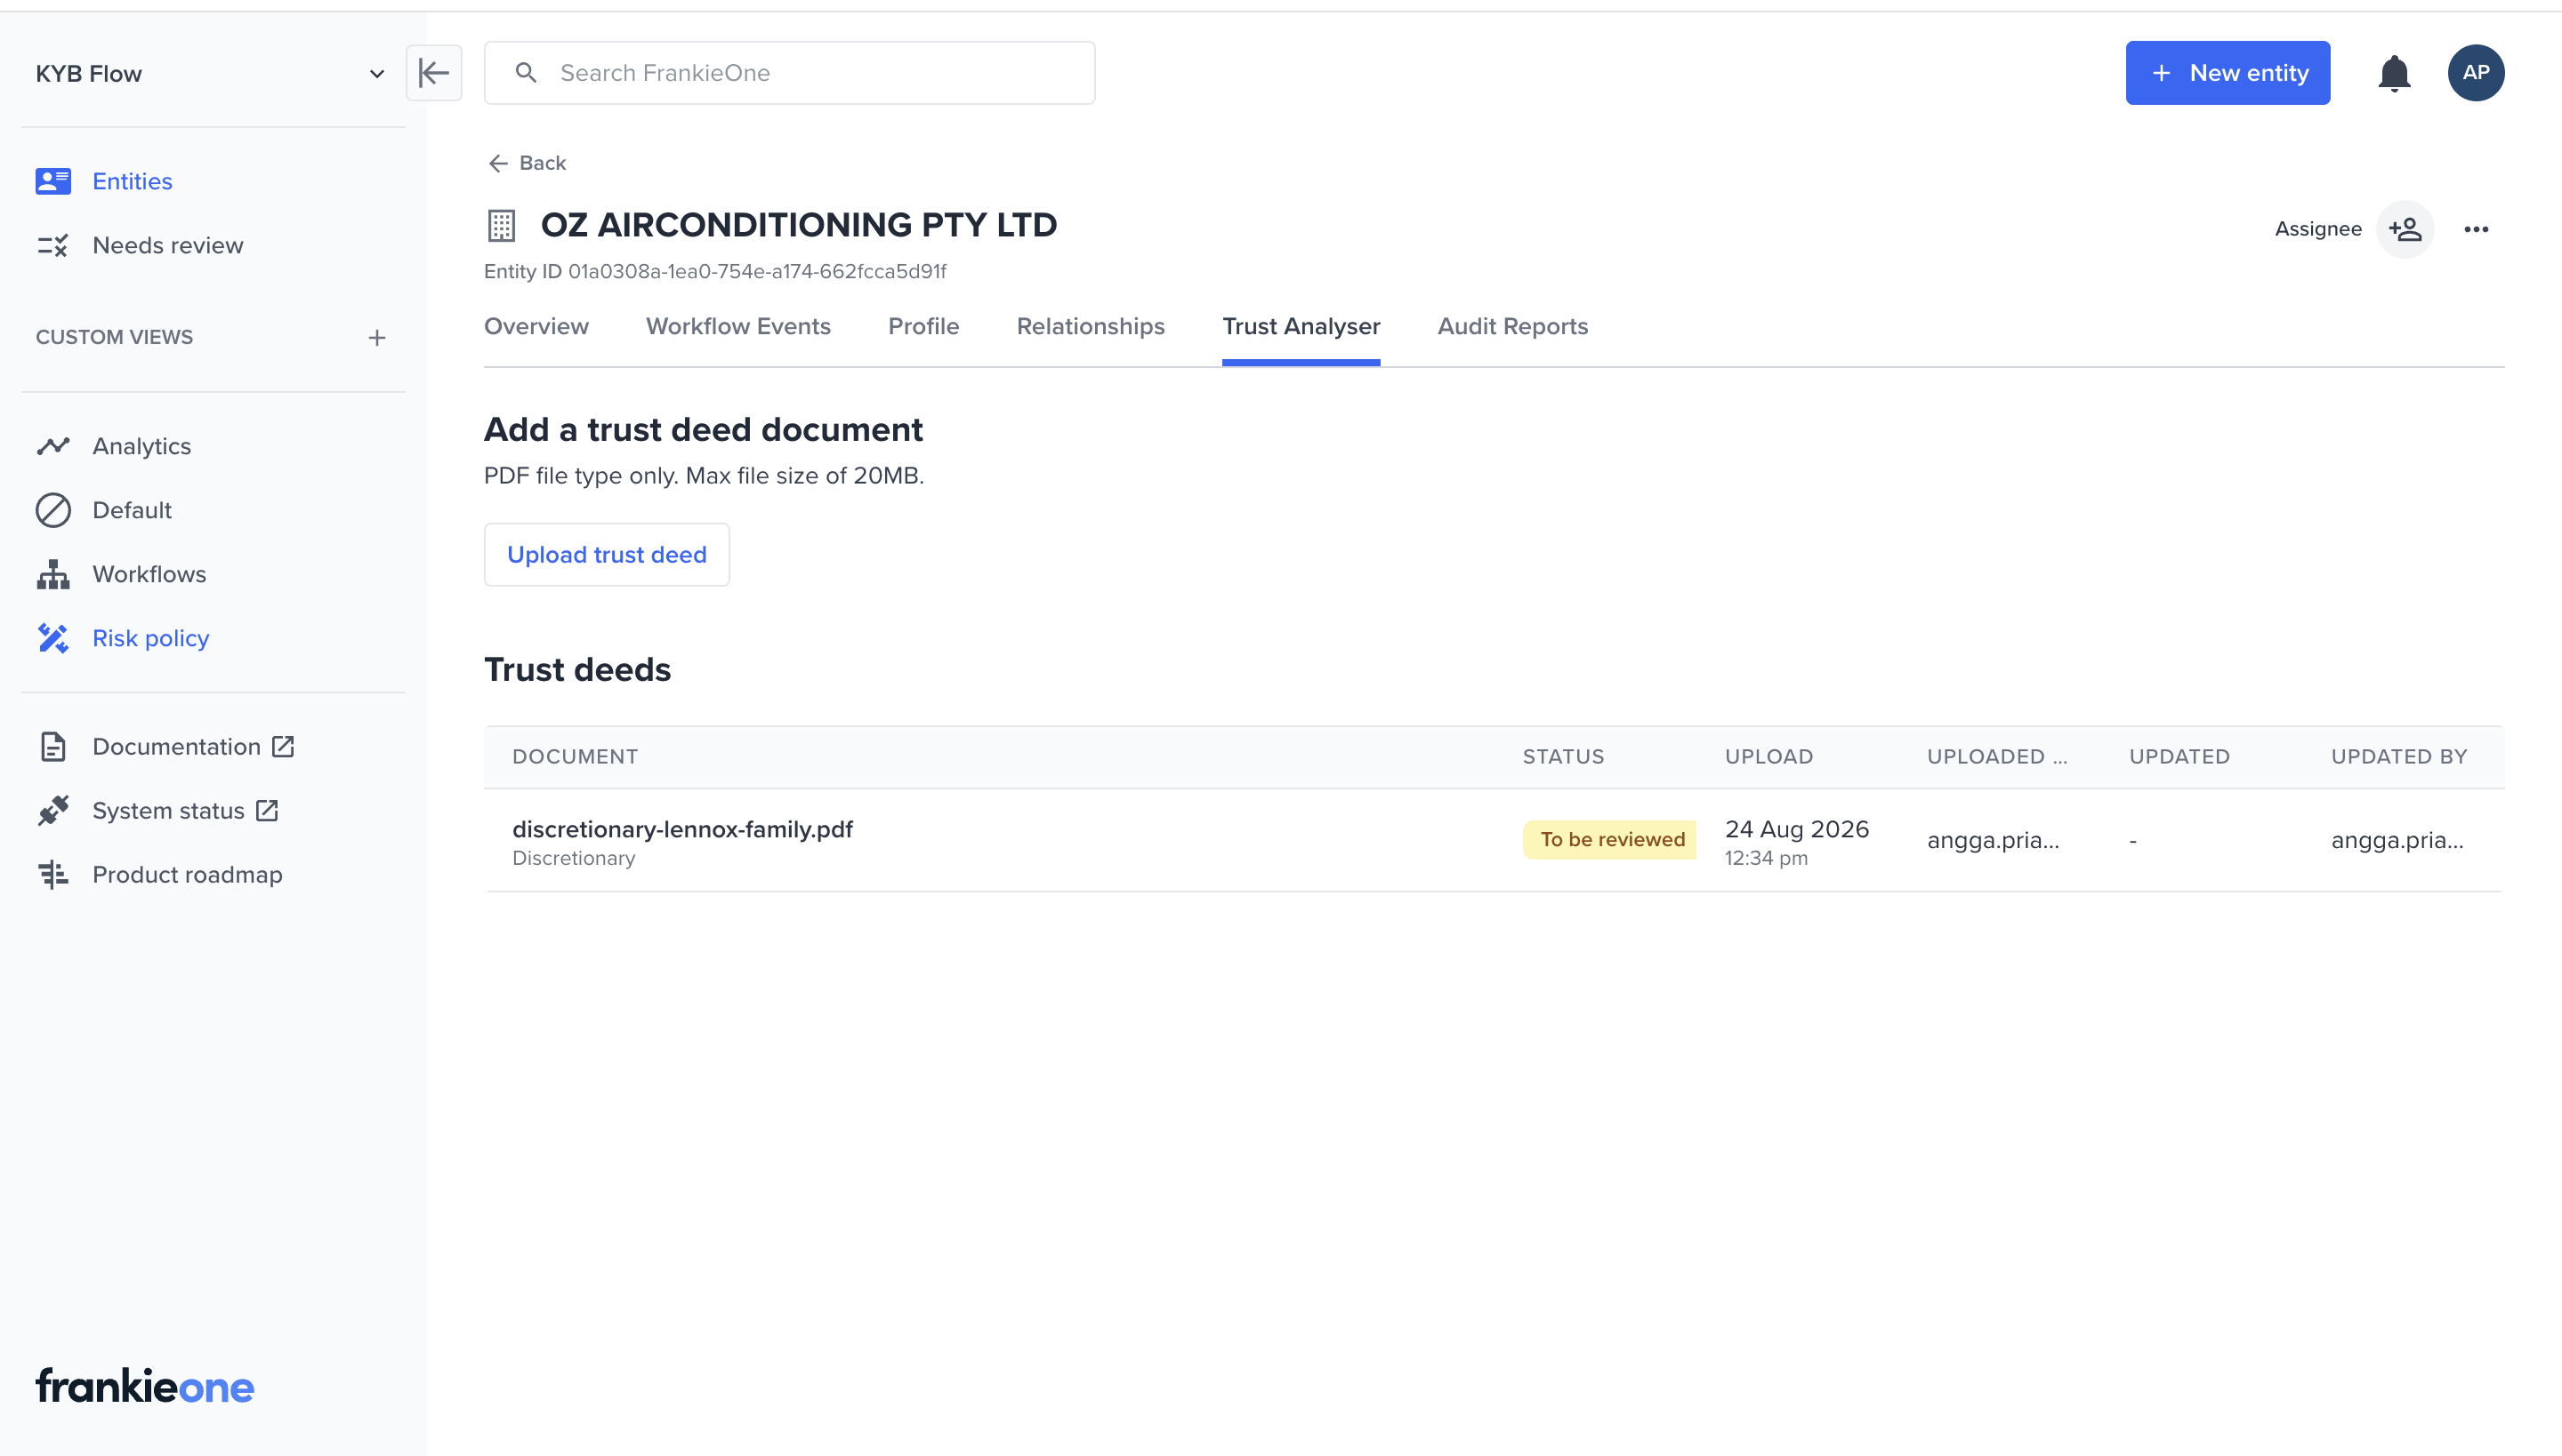Click Upload trust deed button
The image size is (2562, 1456).
[x=607, y=555]
